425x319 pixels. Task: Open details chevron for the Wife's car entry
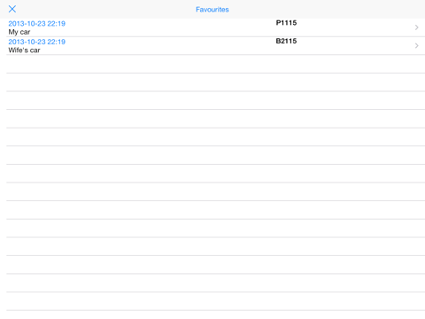[416, 46]
